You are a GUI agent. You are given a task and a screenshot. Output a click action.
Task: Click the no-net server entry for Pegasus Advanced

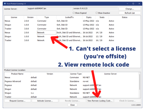click(x=85, y=81)
